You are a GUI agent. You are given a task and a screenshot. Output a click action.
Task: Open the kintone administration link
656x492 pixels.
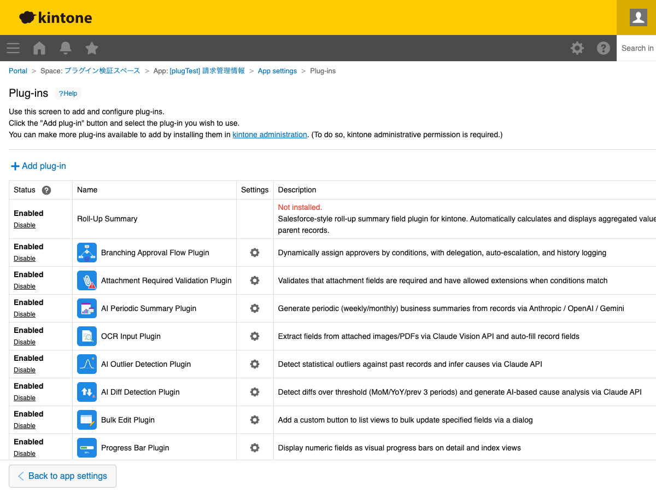(x=270, y=134)
